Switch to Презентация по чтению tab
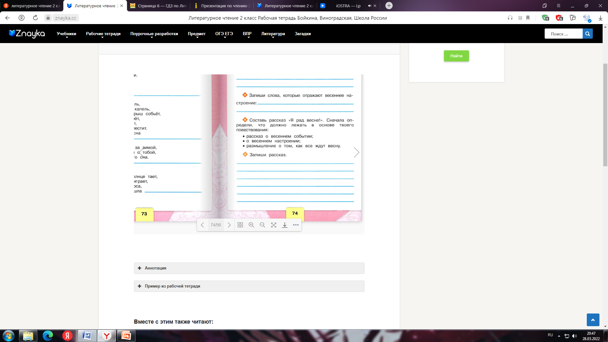The width and height of the screenshot is (608, 342). (222, 6)
